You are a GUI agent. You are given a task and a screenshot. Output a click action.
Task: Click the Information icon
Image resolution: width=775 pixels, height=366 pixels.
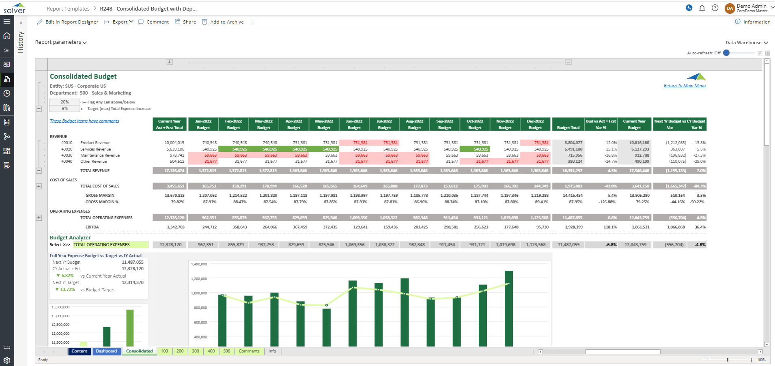(x=738, y=22)
